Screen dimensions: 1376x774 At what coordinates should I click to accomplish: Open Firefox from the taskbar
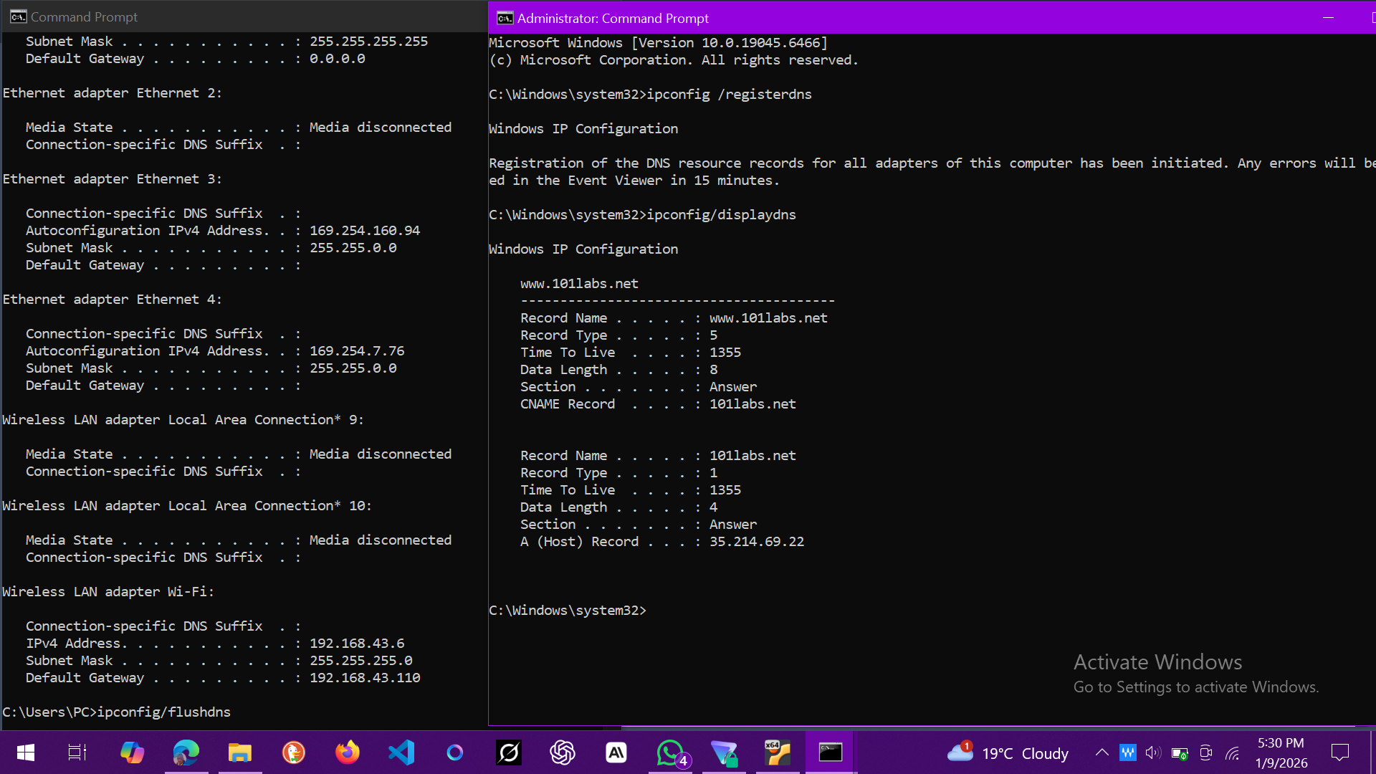pyautogui.click(x=348, y=752)
